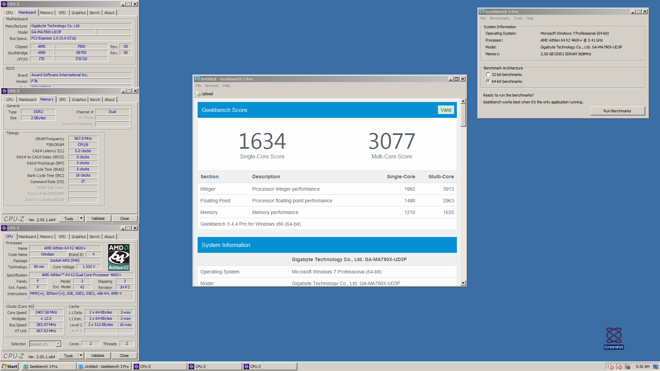
Task: Select 64-bit benchmarks option
Action: (x=504, y=81)
